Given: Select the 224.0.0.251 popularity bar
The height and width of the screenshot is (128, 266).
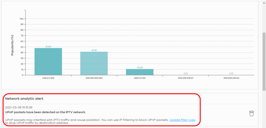Looking at the screenshot, I should click(x=140, y=72).
